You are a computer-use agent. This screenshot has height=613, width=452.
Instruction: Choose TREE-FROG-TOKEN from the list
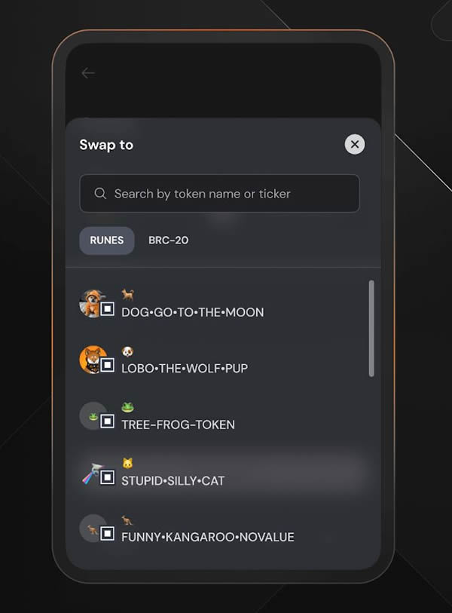(x=219, y=416)
